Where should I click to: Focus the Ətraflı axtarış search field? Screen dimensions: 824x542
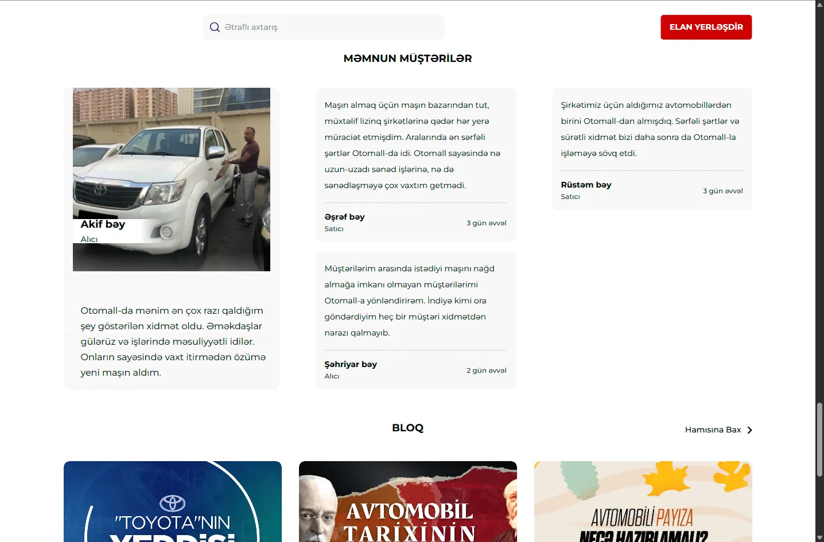tap(324, 27)
